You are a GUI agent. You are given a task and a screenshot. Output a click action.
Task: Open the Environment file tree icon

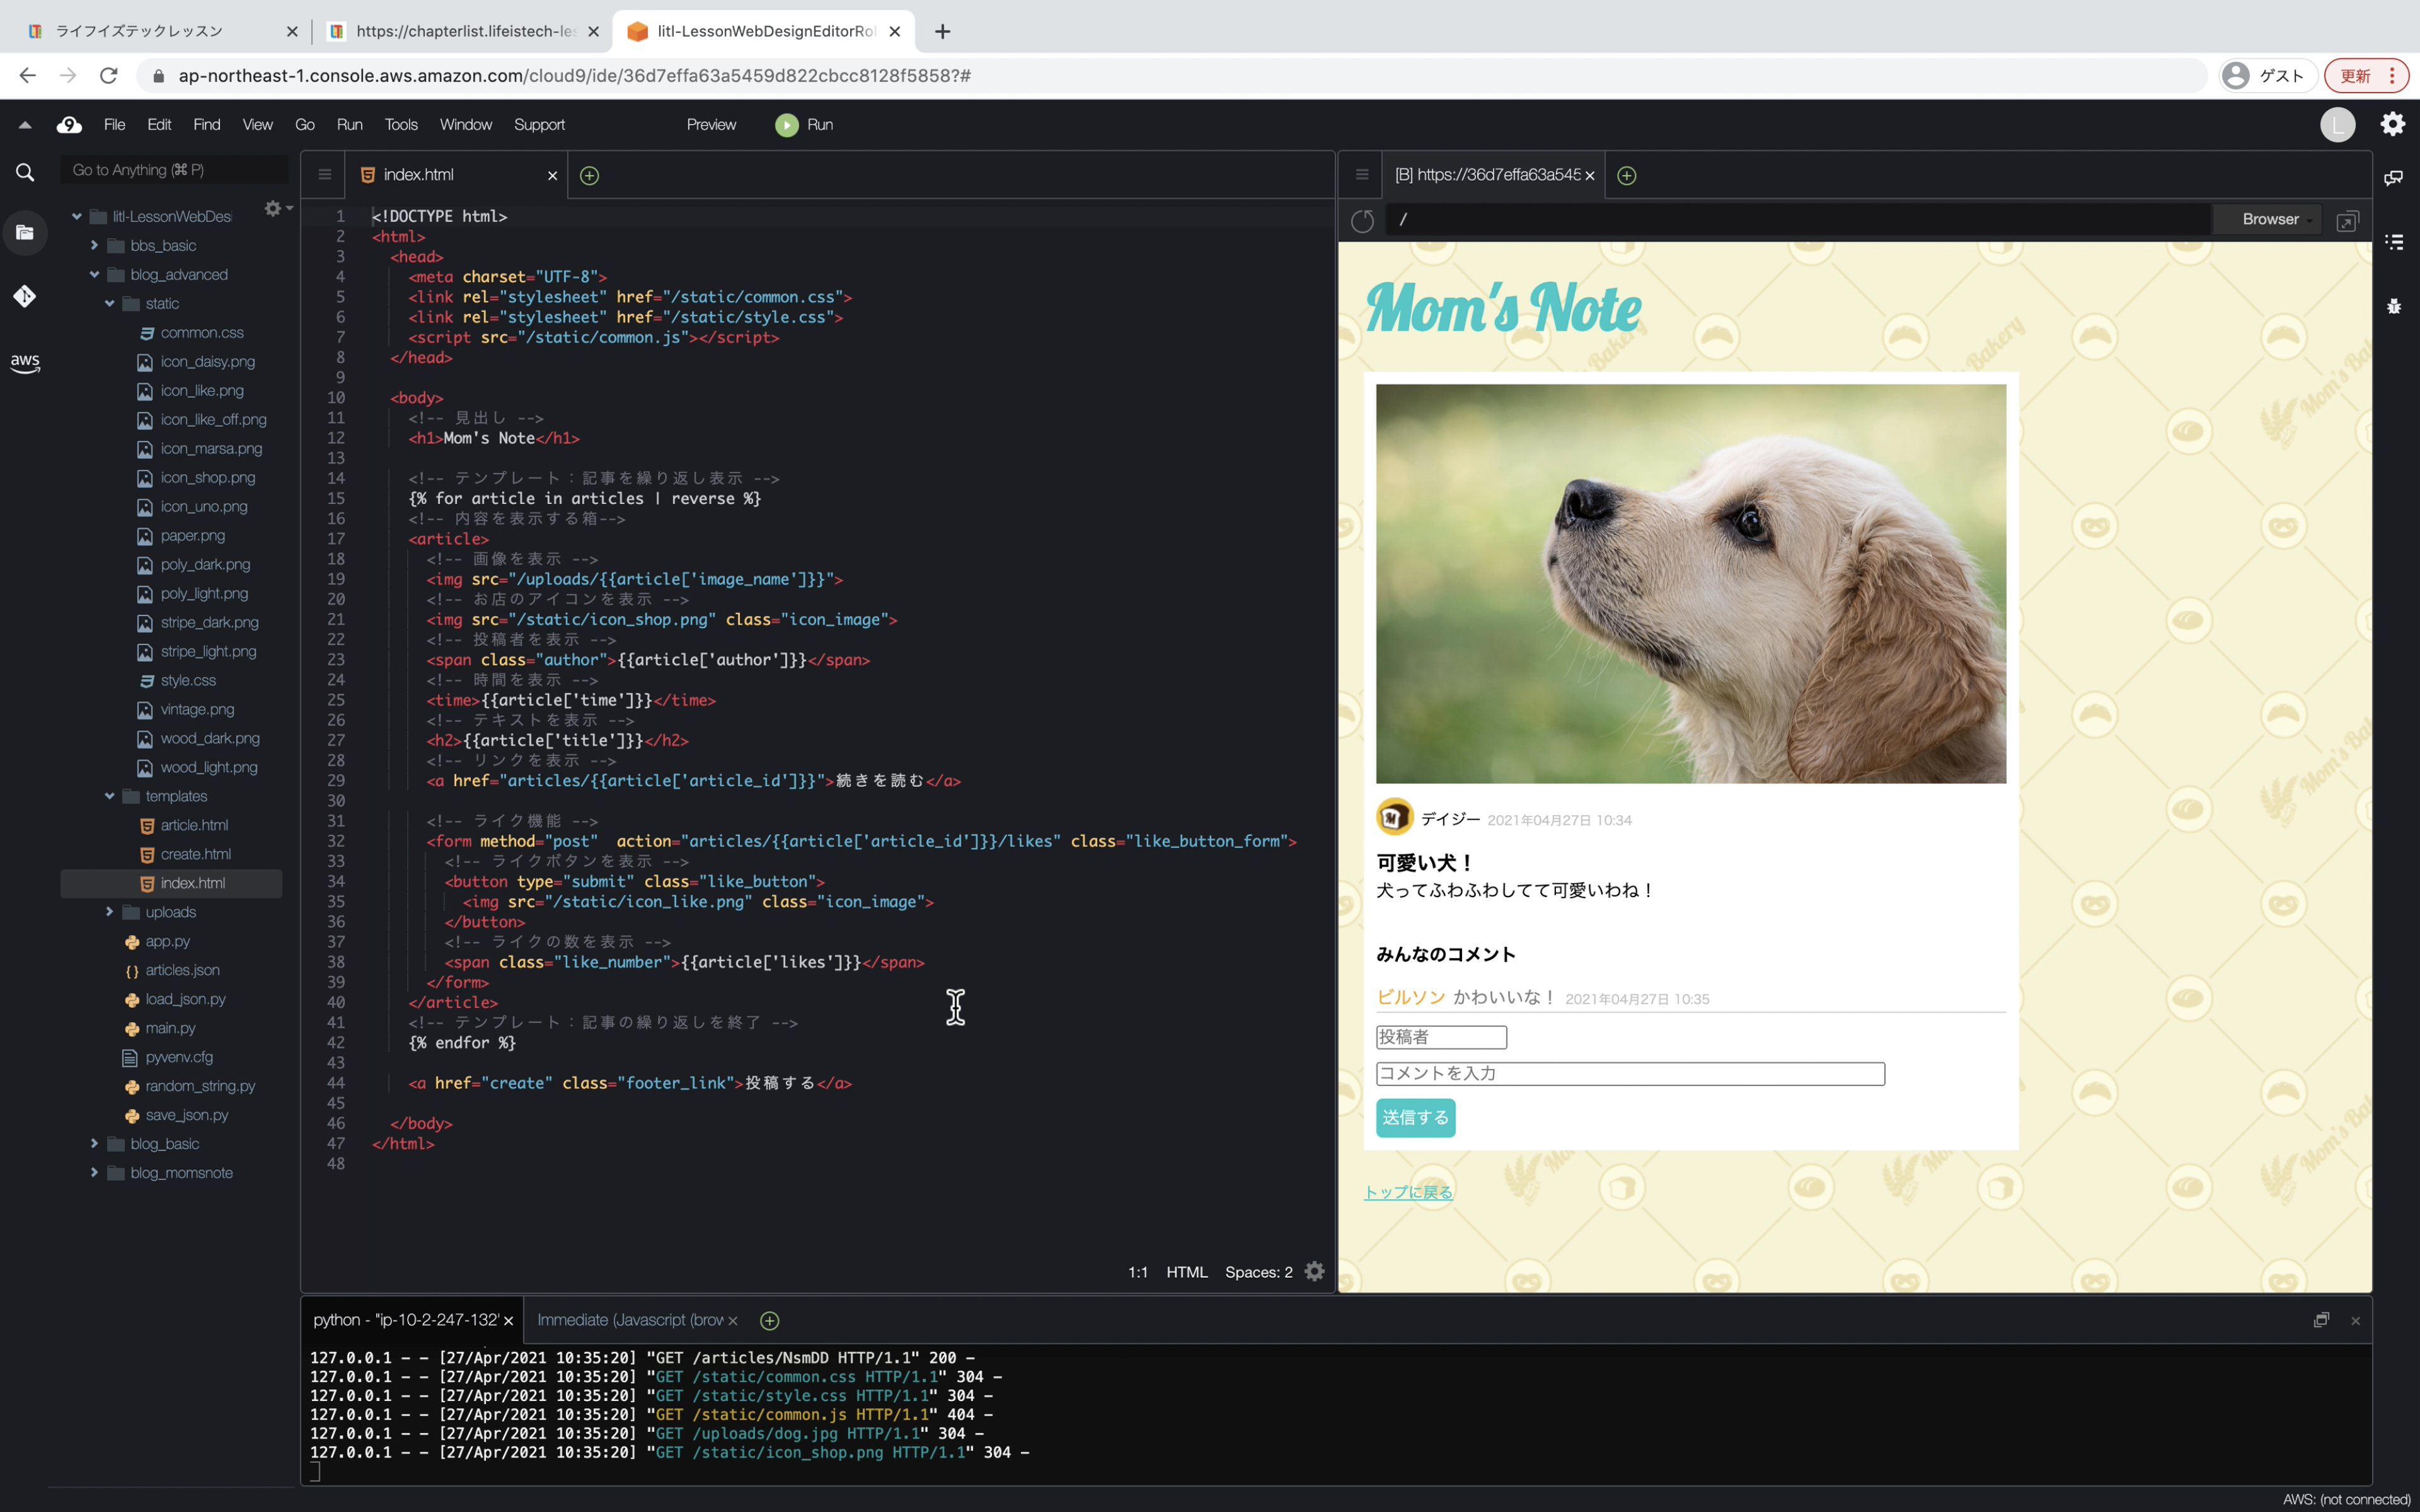pyautogui.click(x=25, y=233)
